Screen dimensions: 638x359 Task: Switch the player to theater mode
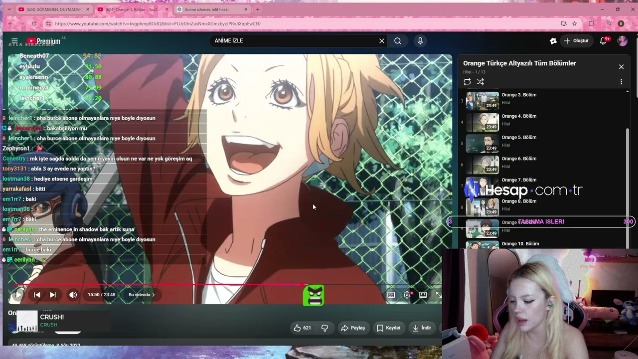pos(423,295)
